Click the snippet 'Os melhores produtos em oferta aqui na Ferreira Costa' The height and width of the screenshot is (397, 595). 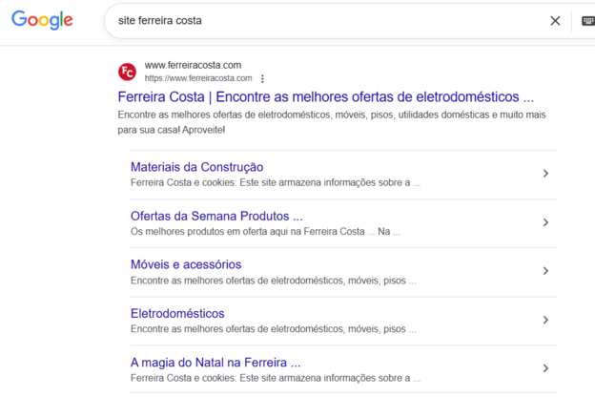[265, 231]
